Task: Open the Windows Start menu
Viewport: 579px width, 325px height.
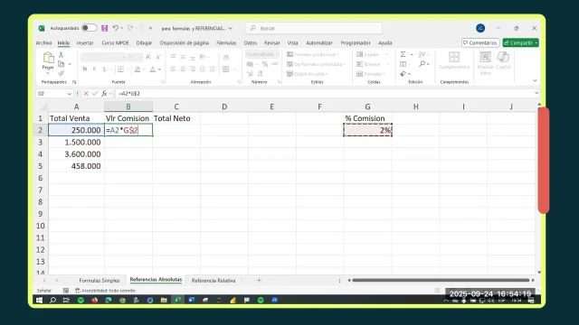Action: click(39, 301)
